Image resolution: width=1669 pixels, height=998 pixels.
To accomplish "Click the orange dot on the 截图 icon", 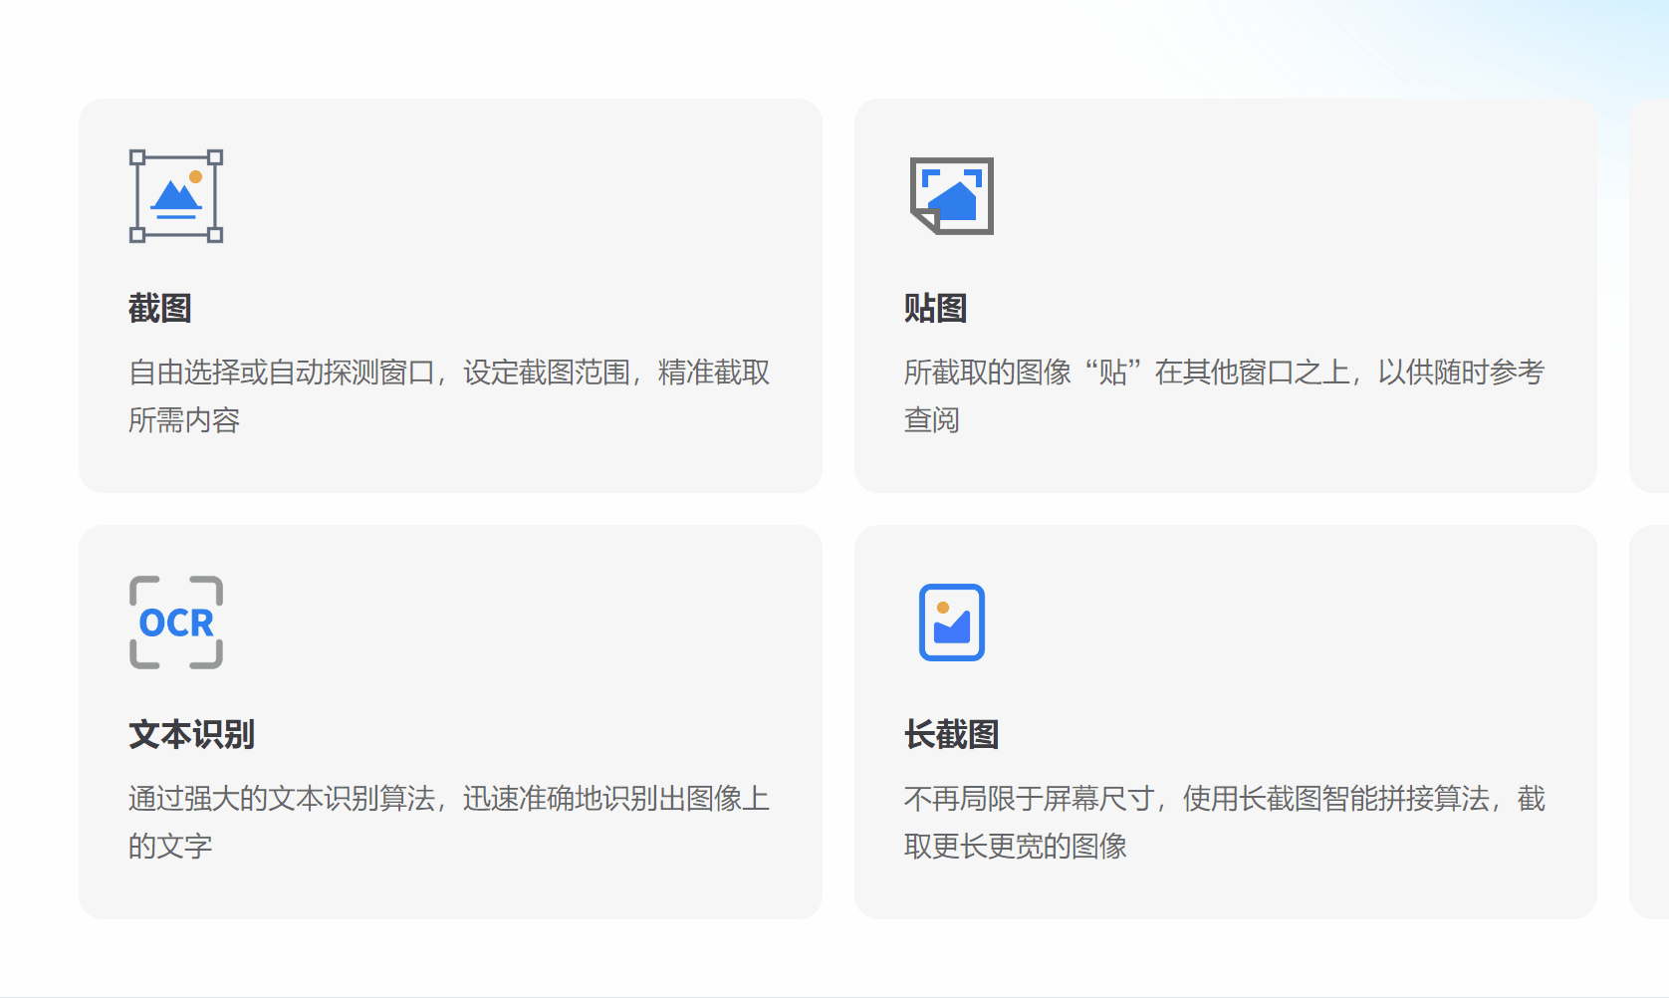I will (x=195, y=175).
